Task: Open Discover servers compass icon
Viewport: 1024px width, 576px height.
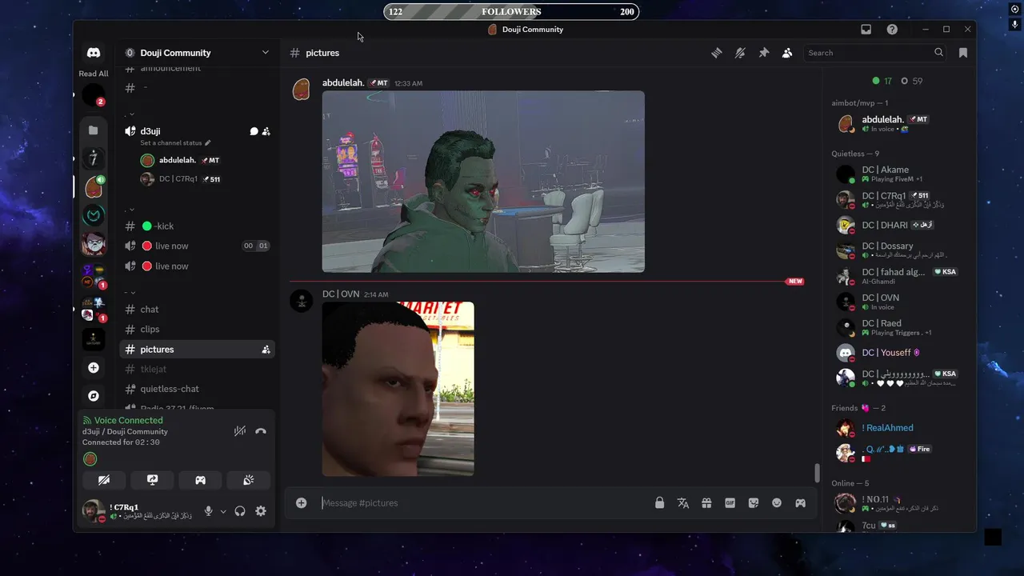Action: point(94,396)
